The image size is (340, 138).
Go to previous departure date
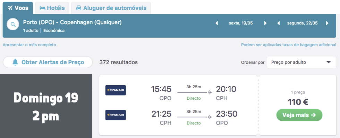pos(217,23)
